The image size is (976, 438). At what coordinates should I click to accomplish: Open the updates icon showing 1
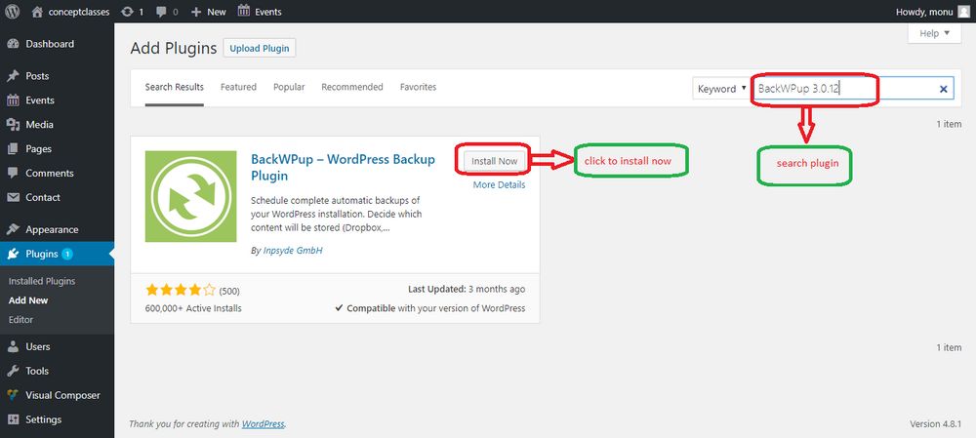click(133, 11)
